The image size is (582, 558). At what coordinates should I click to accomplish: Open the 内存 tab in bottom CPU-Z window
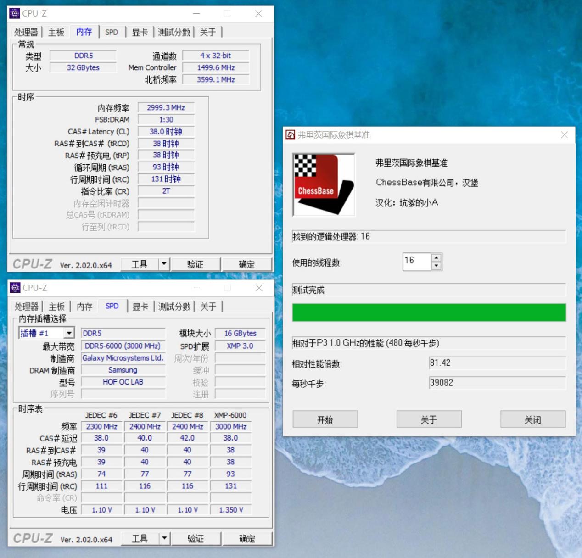[84, 306]
